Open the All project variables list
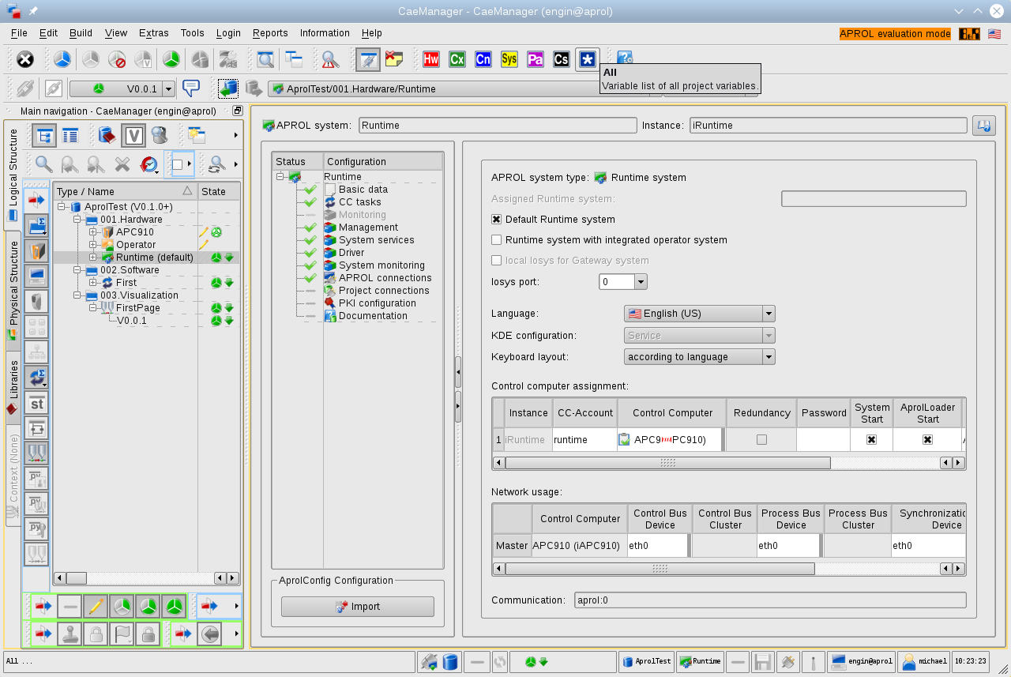 coord(587,59)
